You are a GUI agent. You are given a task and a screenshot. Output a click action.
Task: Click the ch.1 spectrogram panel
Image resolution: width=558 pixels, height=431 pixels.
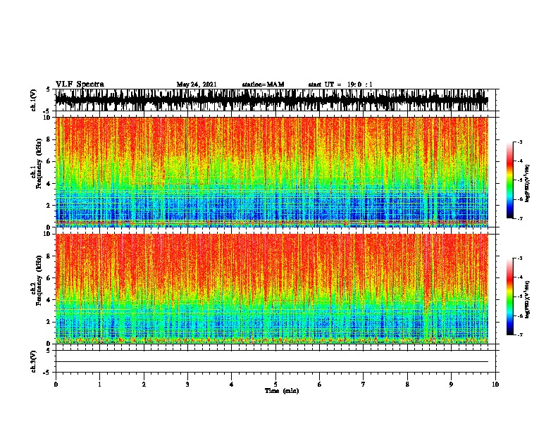coord(271,172)
